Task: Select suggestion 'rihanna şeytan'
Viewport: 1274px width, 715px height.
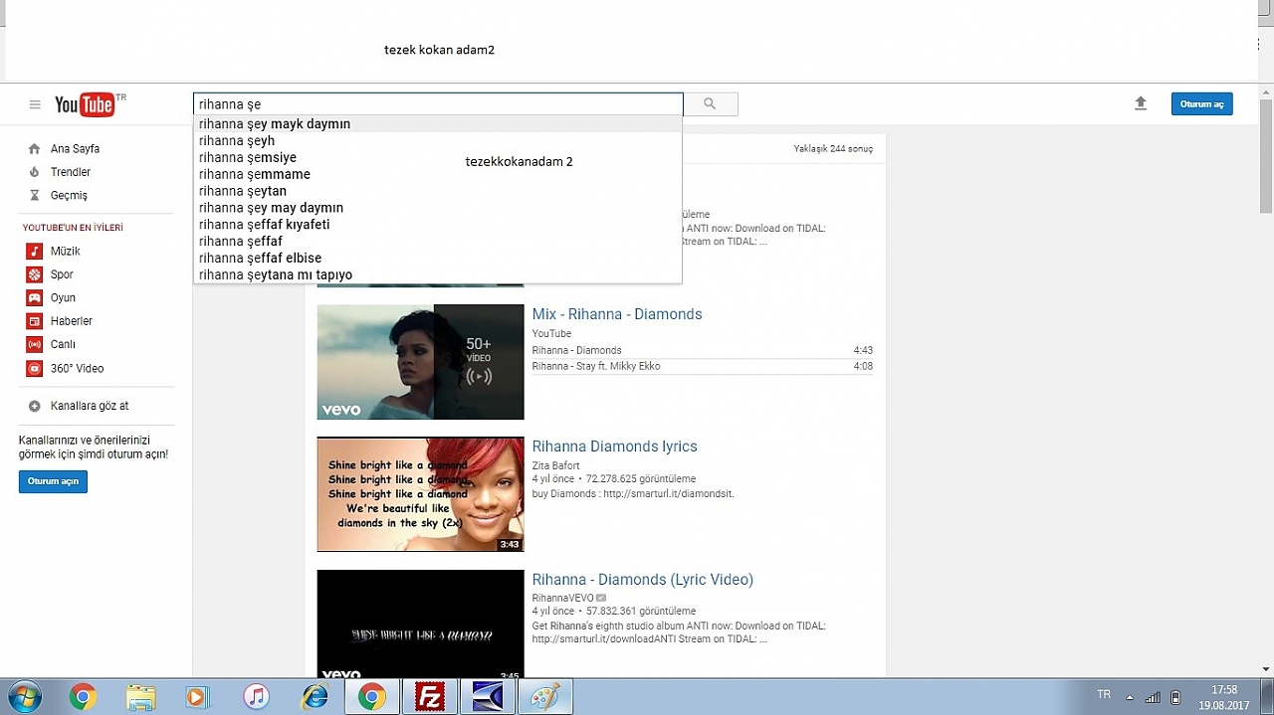Action: 438,191
